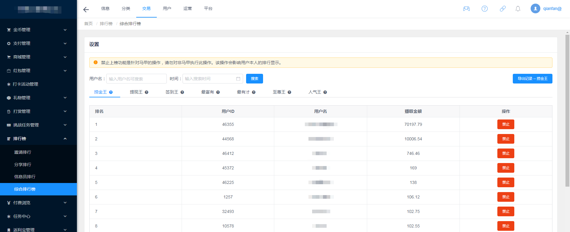The image size is (570, 232).
Task: Click the help icon beside 至尊王 tab
Action: point(289,92)
